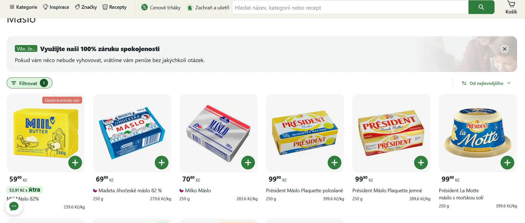Open Cenové trháky deals link

point(161,7)
